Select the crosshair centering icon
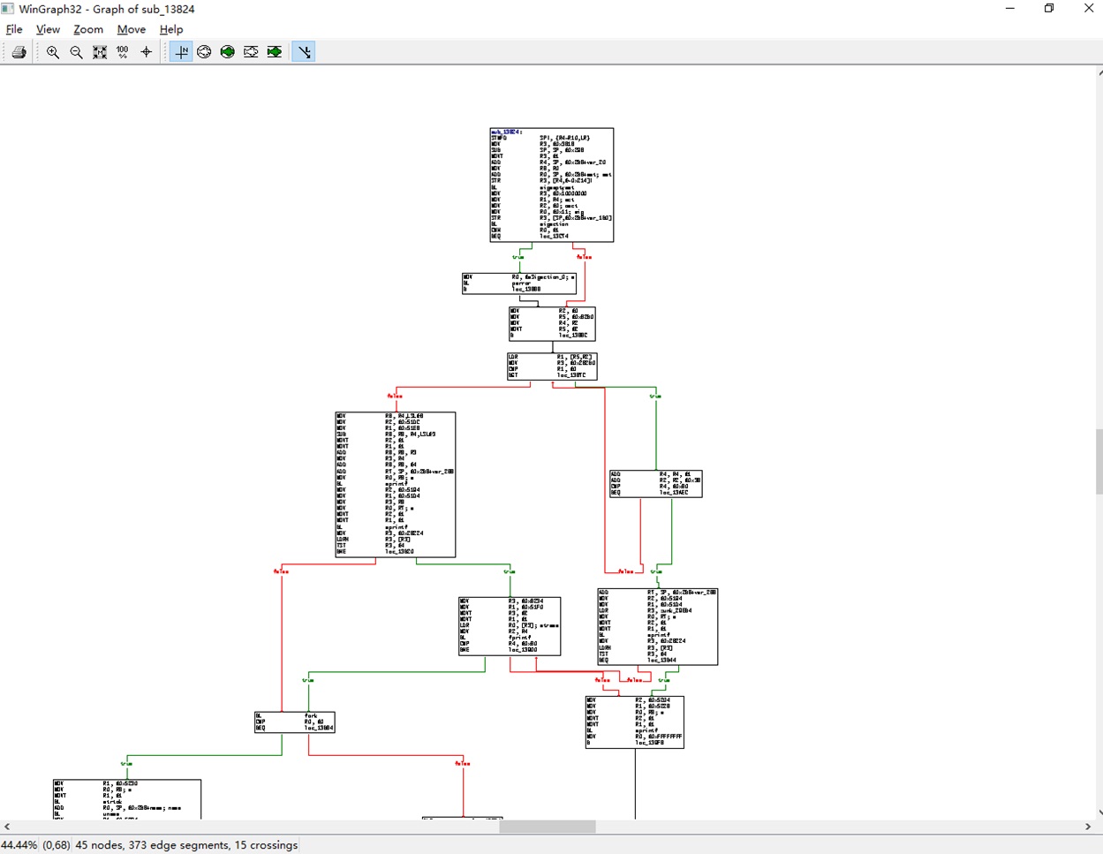The height and width of the screenshot is (854, 1103). coord(146,51)
